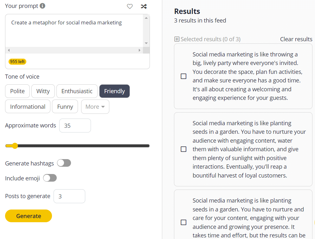Choose the Enthusiastic tone

click(77, 91)
